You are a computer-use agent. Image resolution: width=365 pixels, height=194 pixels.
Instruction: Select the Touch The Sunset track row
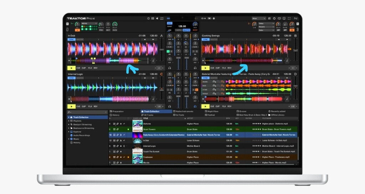(203, 152)
